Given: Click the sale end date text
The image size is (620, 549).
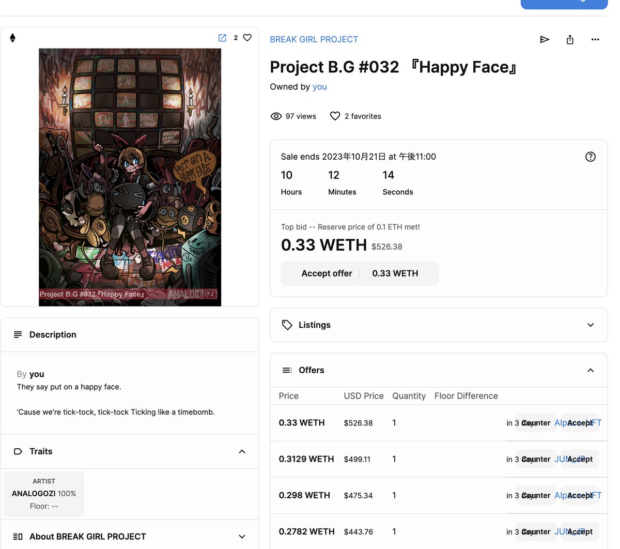Looking at the screenshot, I should pos(359,157).
